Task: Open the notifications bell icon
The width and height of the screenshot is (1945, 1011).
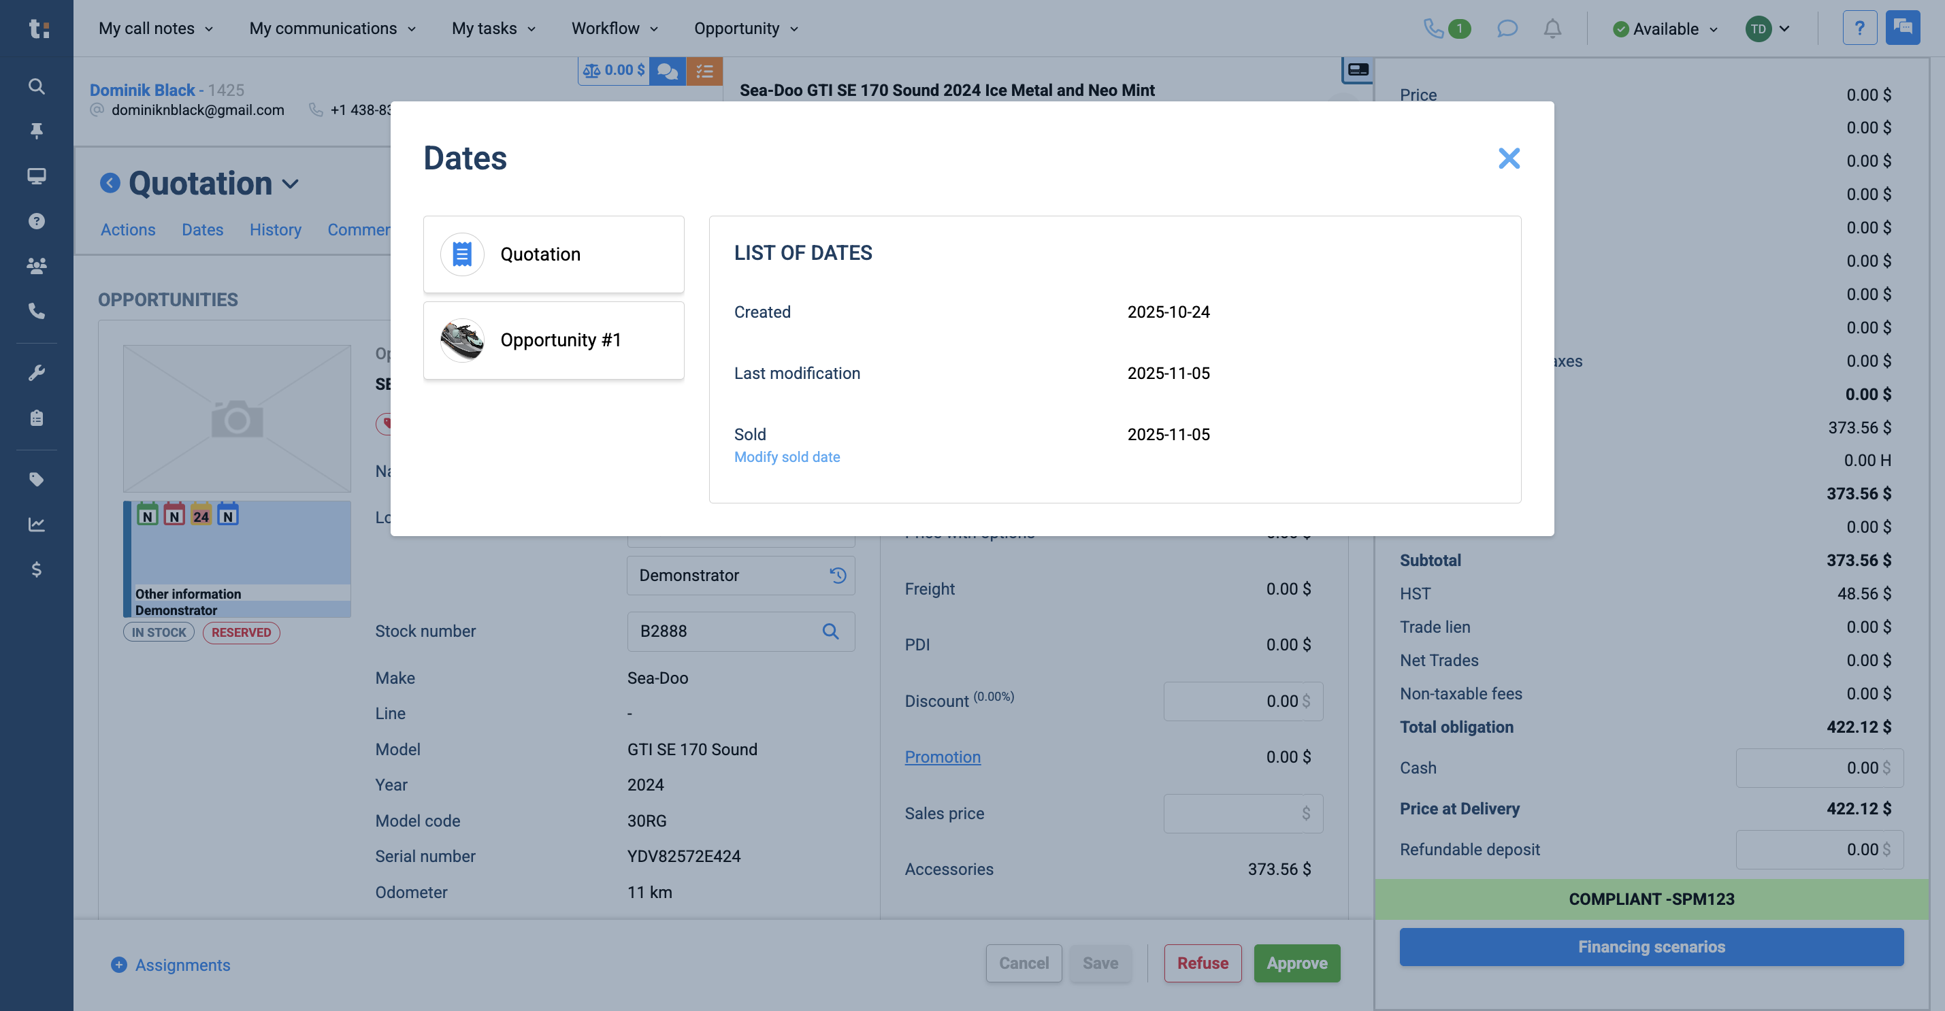Action: point(1552,29)
